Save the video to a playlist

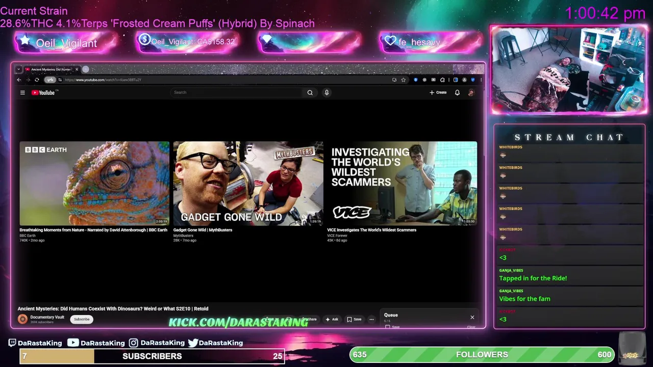pos(354,319)
